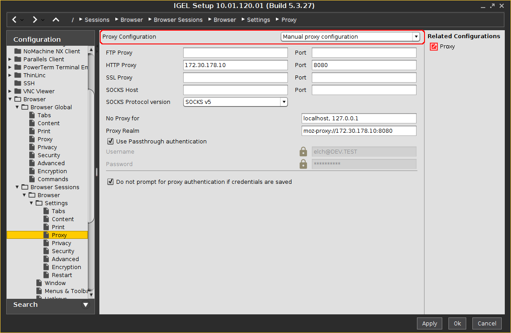This screenshot has height=333, width=511.
Task: Click the forward navigation arrow icon
Action: click(x=35, y=20)
